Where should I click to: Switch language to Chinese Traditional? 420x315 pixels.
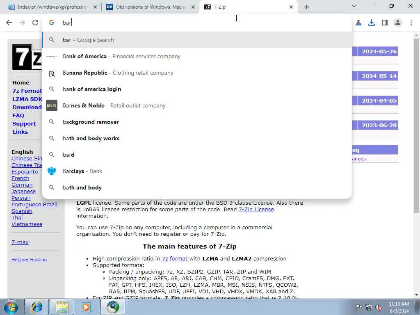(x=27, y=165)
